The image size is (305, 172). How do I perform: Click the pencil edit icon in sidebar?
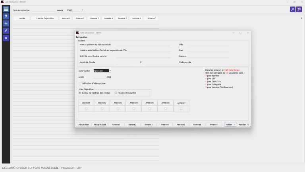tap(6, 31)
